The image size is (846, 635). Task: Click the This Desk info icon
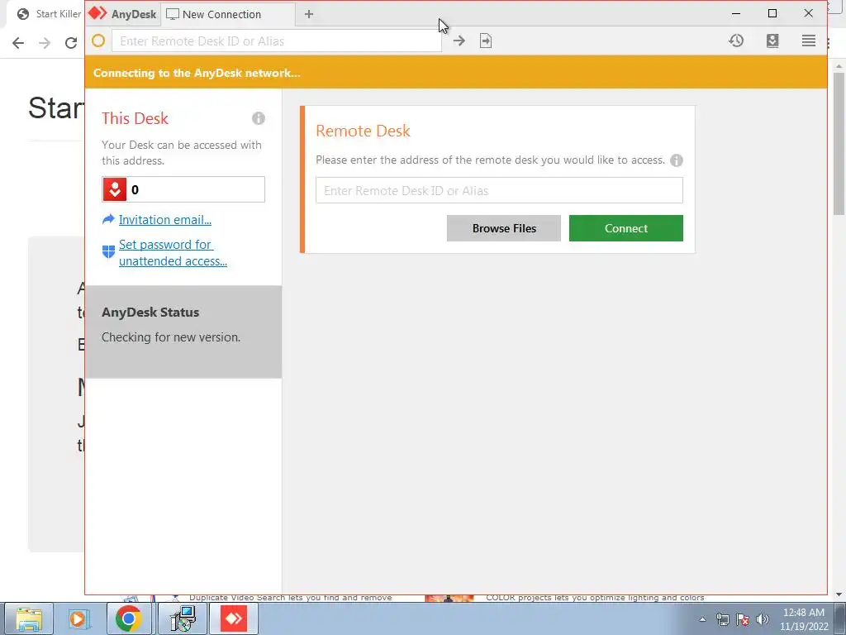tap(259, 118)
